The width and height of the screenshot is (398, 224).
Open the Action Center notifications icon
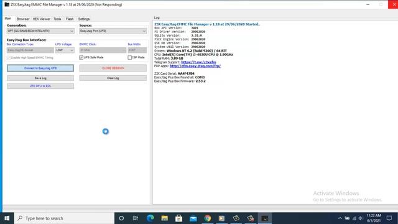[x=389, y=218]
